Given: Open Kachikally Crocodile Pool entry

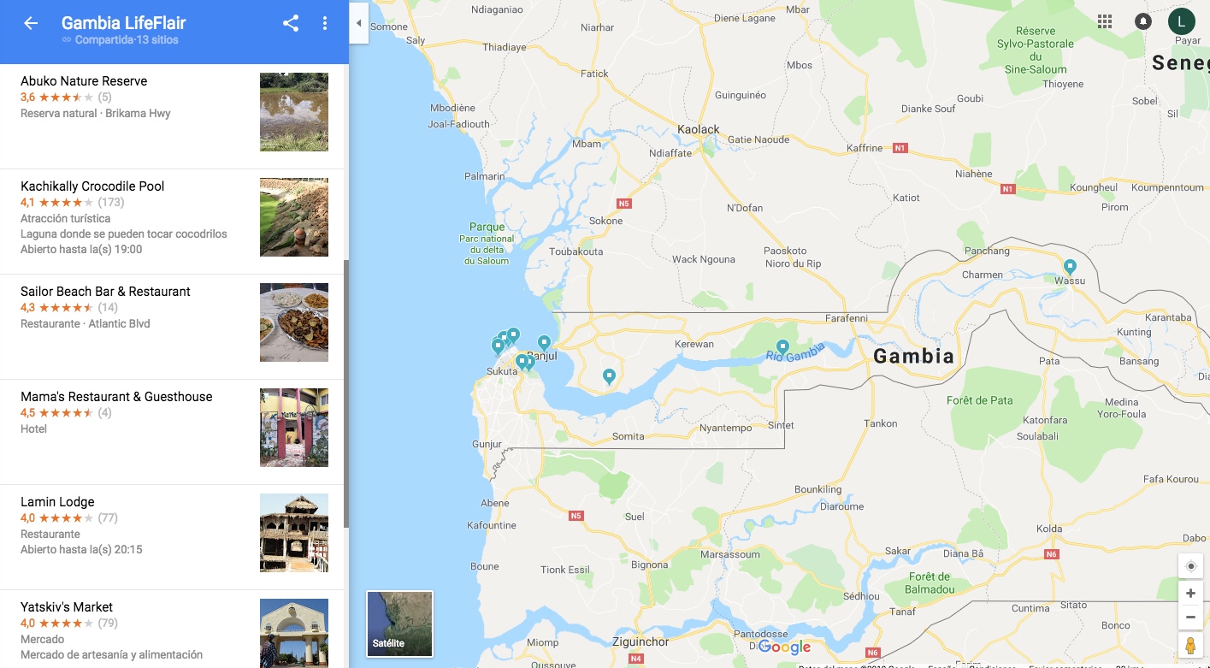Looking at the screenshot, I should (172, 222).
